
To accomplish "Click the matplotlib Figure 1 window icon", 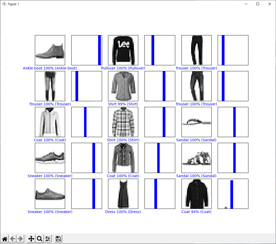I will [4, 4].
